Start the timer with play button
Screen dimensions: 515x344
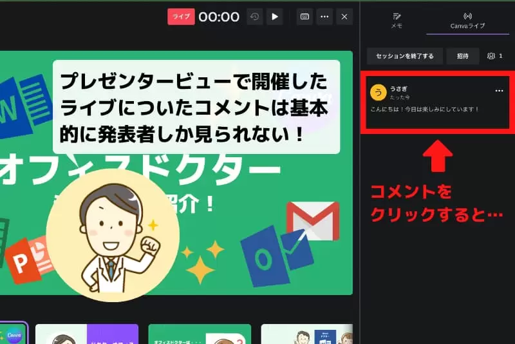coord(275,17)
